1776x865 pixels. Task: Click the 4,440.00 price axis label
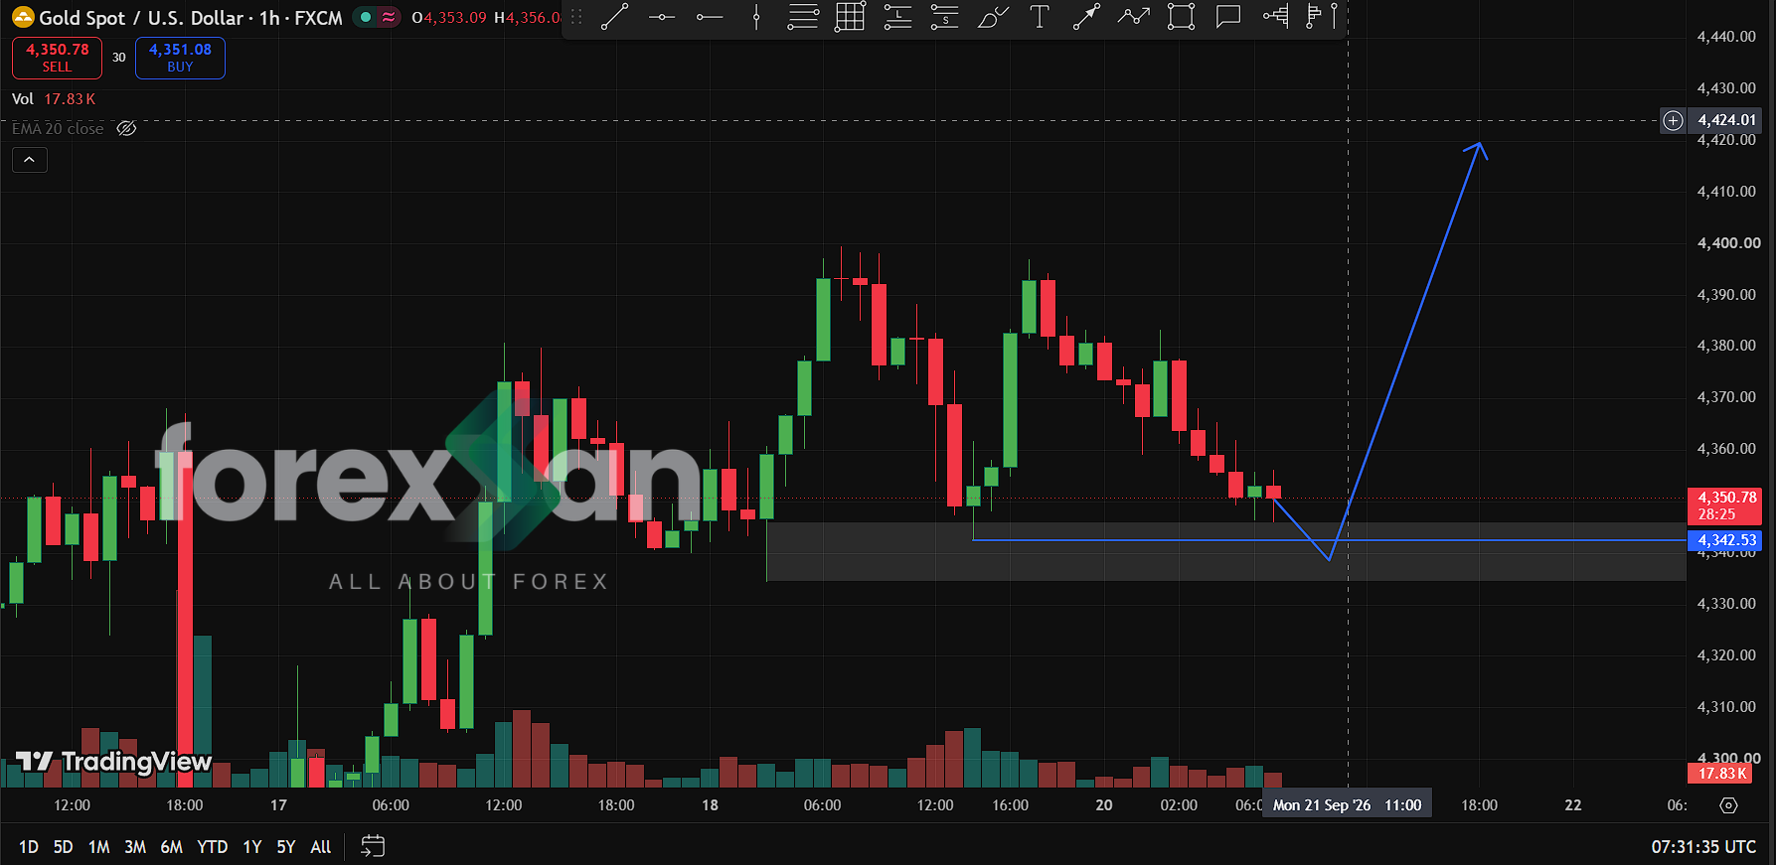tap(1726, 37)
